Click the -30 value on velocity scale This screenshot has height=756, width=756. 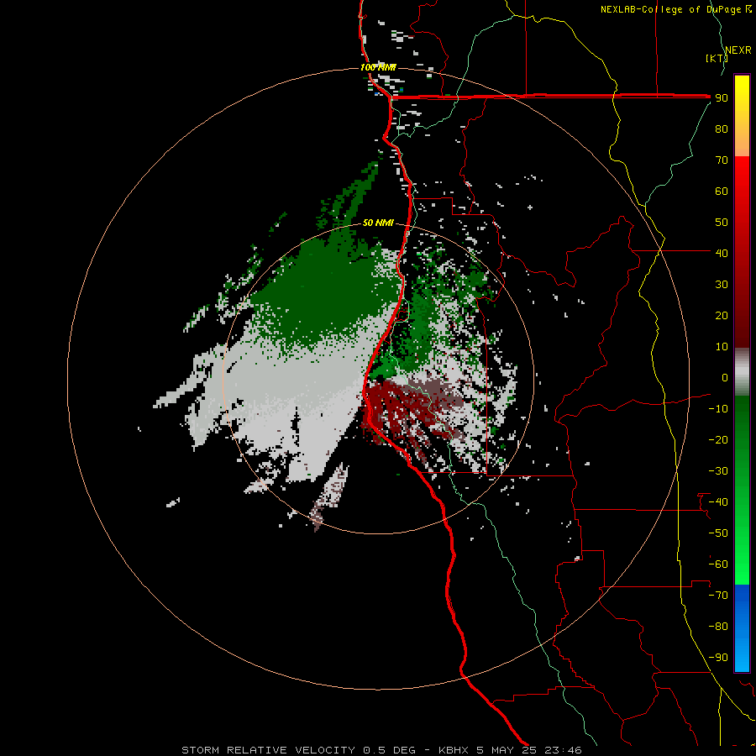(x=718, y=471)
